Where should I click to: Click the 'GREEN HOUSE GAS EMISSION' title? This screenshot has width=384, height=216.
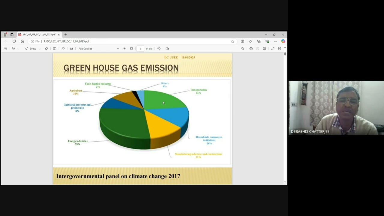pyautogui.click(x=121, y=68)
